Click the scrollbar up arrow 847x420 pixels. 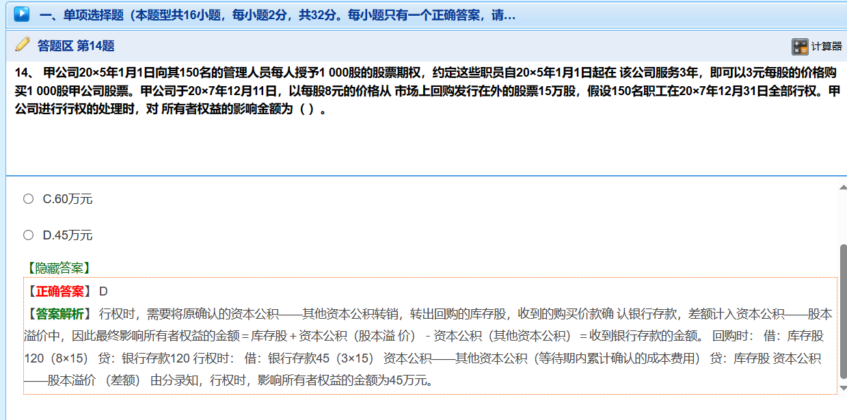point(843,187)
